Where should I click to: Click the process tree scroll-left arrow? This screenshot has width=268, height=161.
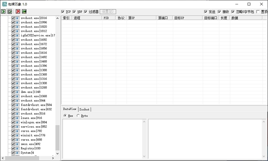coord(3,158)
